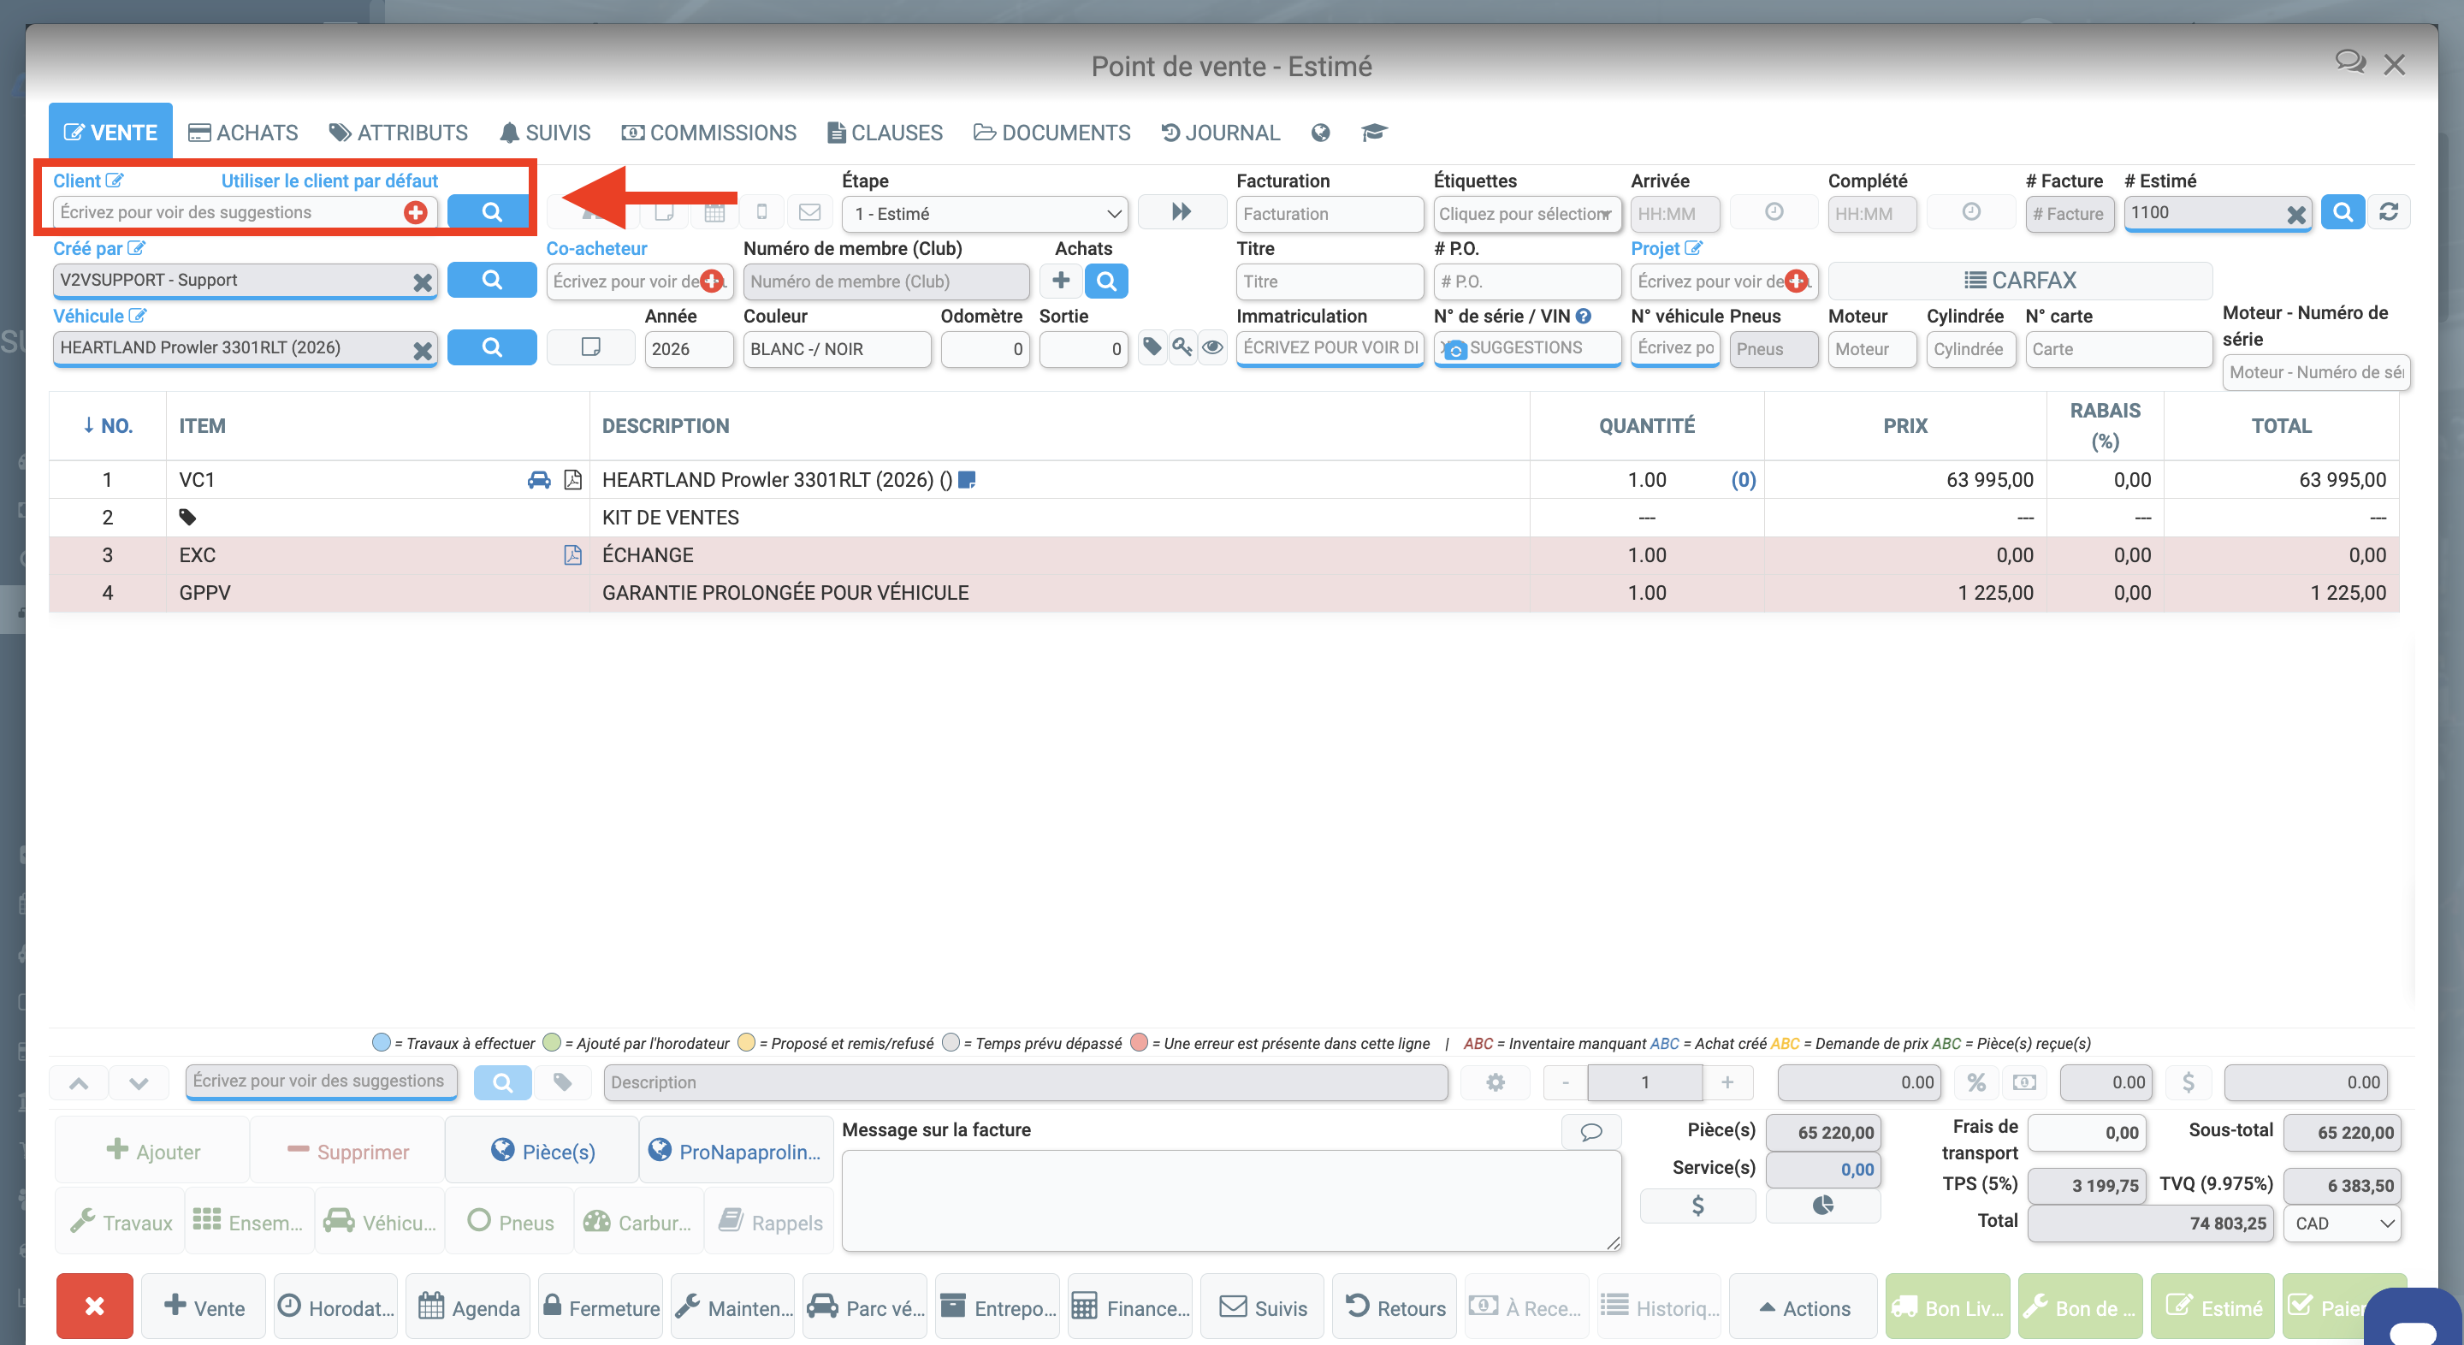
Task: Move line up with the chevron button
Action: tap(80, 1083)
